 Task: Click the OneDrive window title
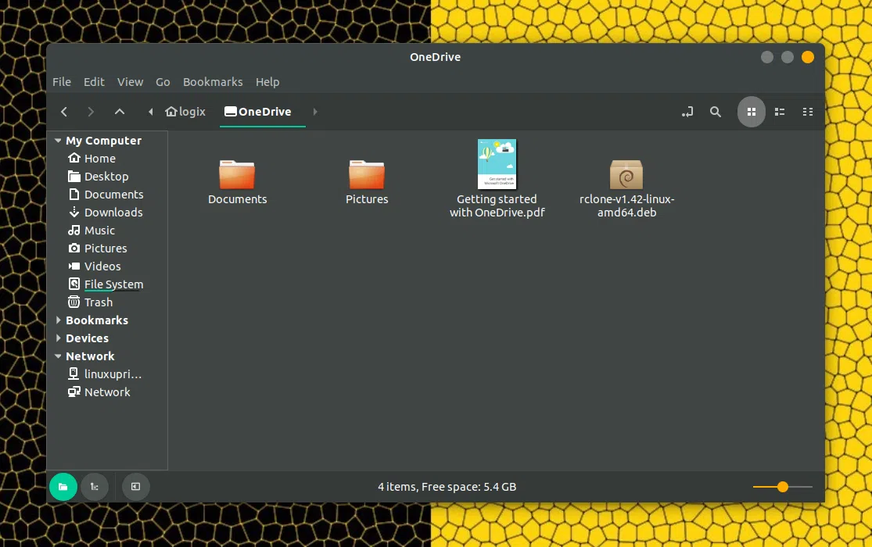[436, 57]
